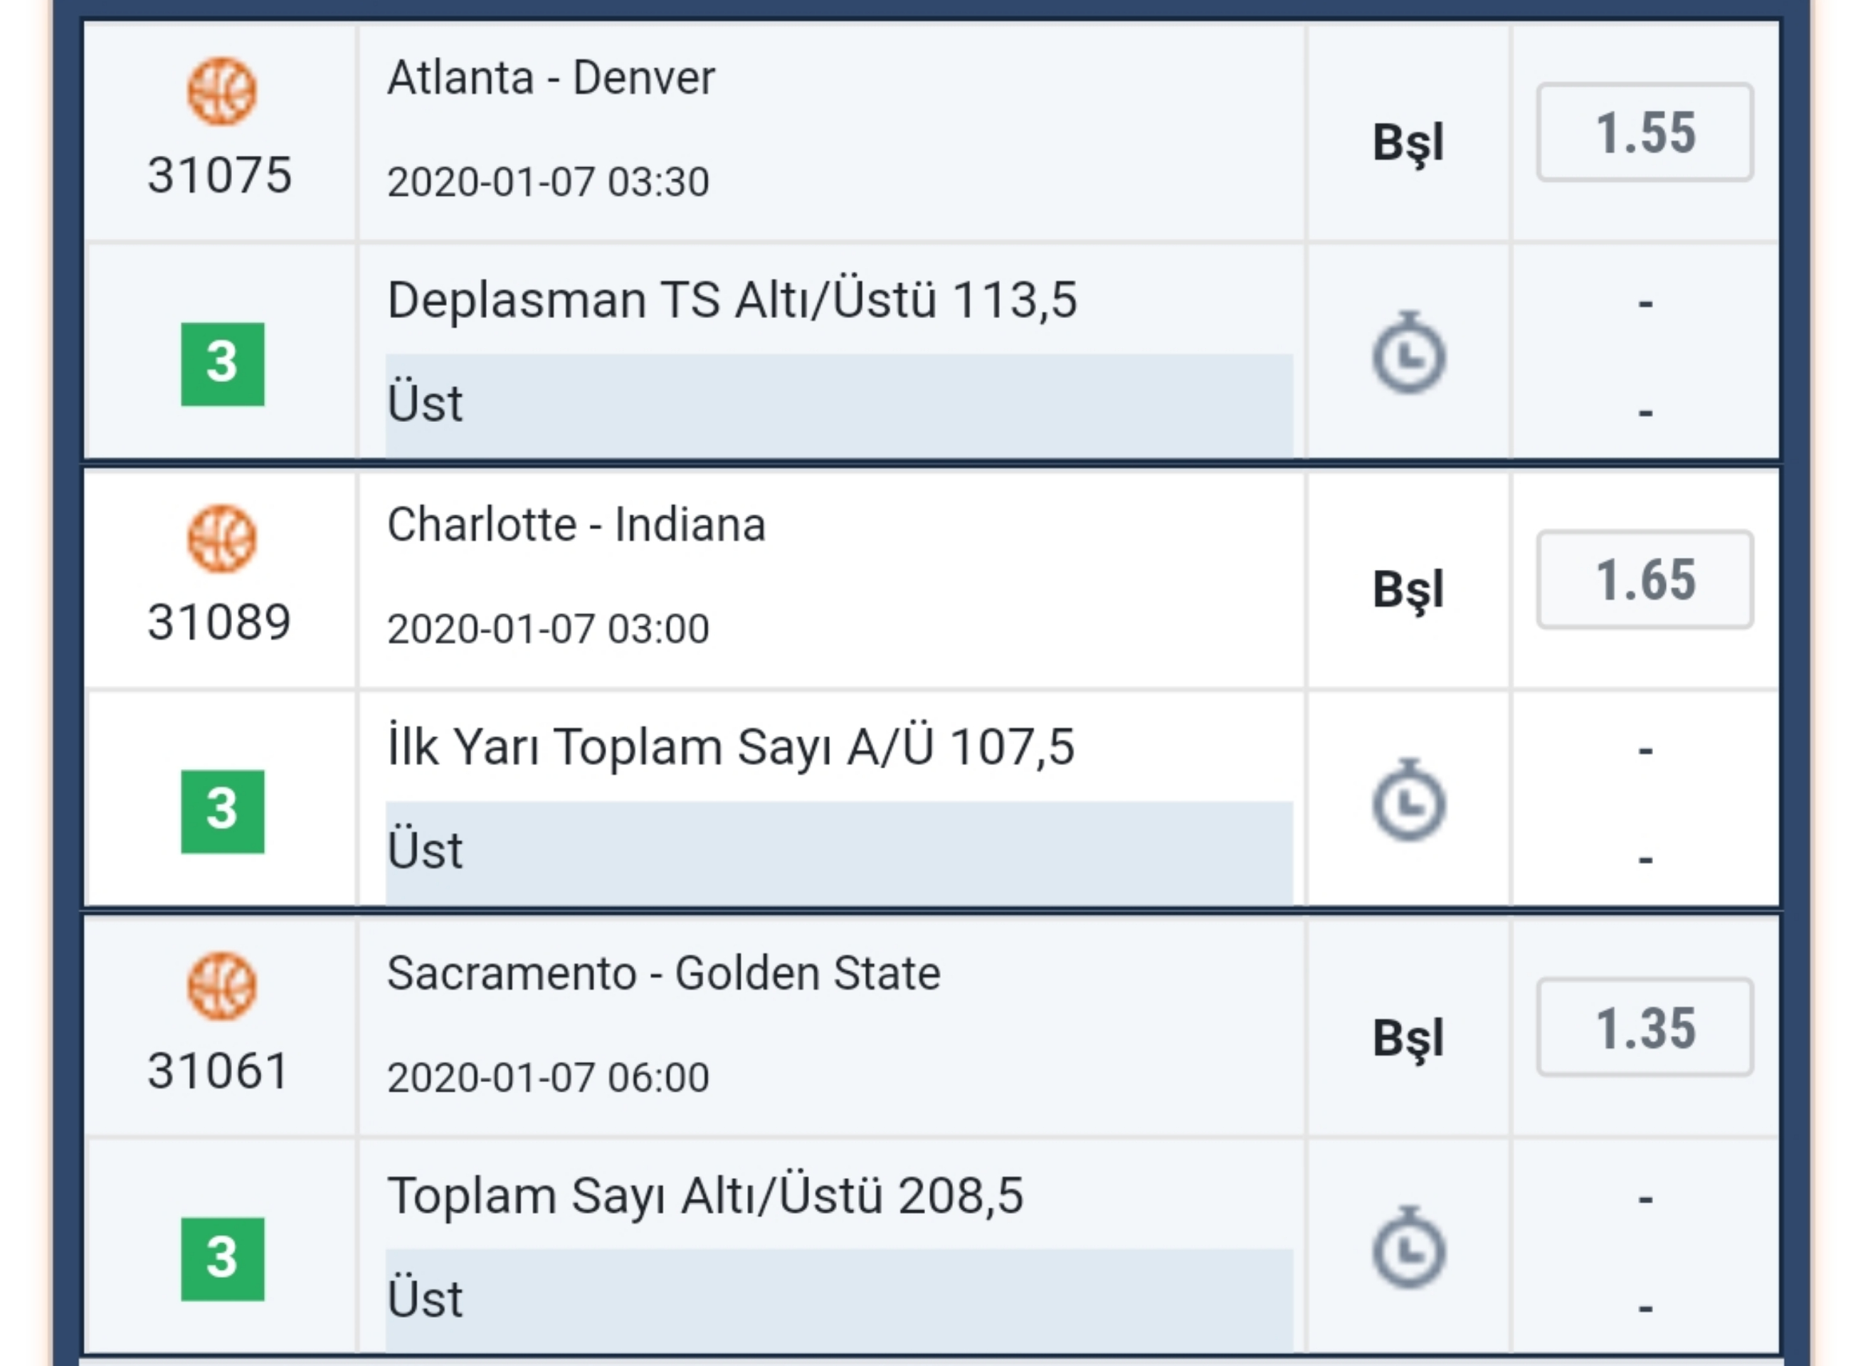Viewport: 1863px width, 1366px height.
Task: Select the 1.55 odds box
Action: pos(1645,132)
